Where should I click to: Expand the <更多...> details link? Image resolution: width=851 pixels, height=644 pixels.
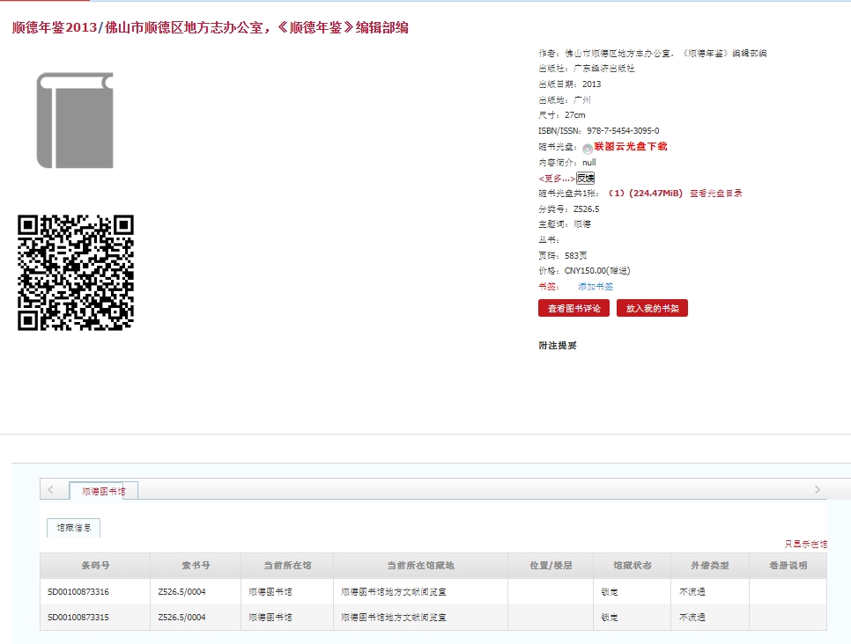[557, 178]
